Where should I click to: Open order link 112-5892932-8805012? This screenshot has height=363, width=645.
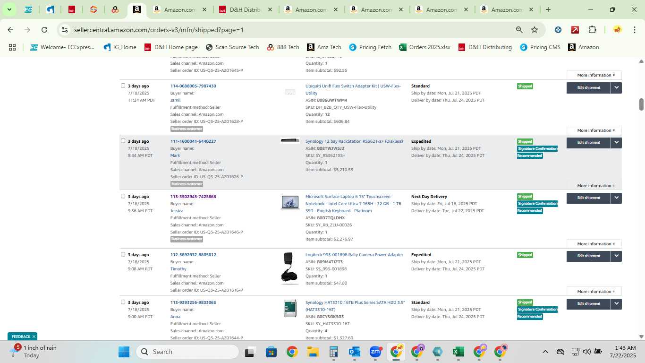(193, 255)
